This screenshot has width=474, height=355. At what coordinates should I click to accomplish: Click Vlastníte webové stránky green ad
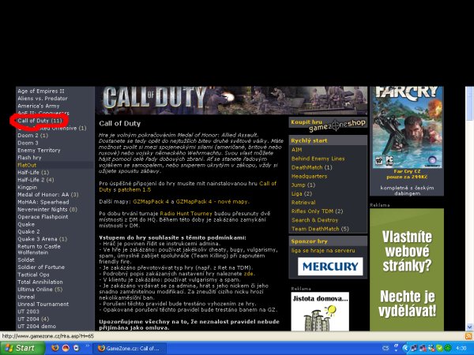coord(407,269)
